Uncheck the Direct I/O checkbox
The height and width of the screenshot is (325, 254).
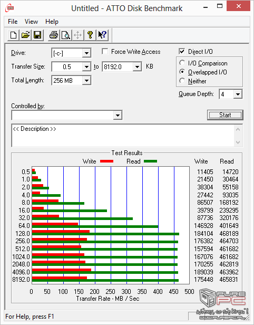coord(182,51)
